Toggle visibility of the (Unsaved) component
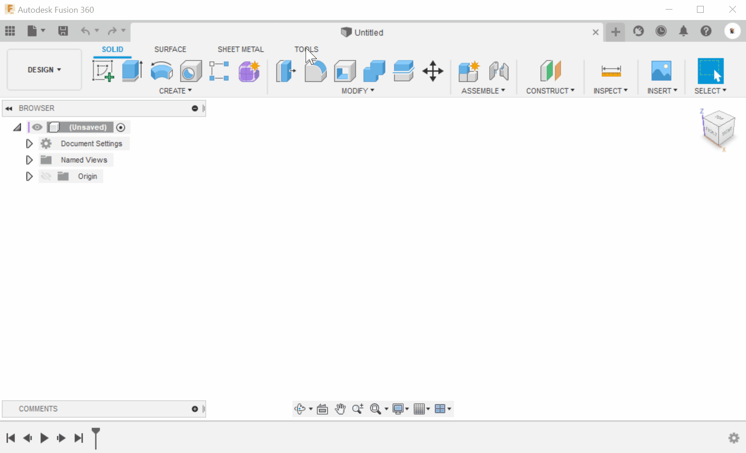This screenshot has width=746, height=453. click(37, 128)
